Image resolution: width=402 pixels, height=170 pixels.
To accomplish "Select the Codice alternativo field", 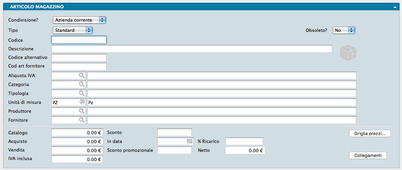I will (79, 58).
